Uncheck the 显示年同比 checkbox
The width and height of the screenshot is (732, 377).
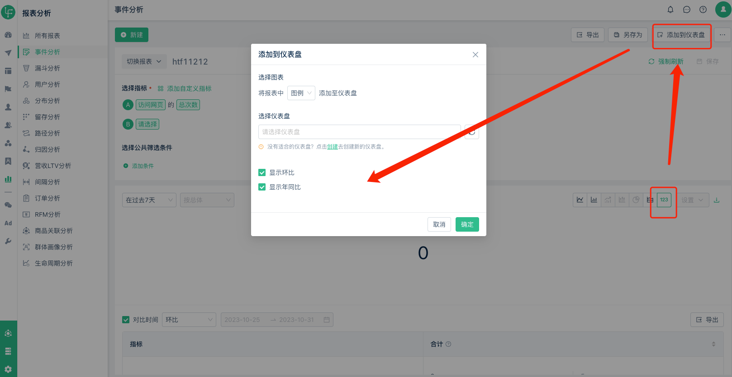coord(262,187)
